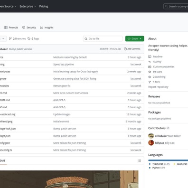Click billycao's avatar thumbnail
This screenshot has width=188, height=188.
(151, 143)
